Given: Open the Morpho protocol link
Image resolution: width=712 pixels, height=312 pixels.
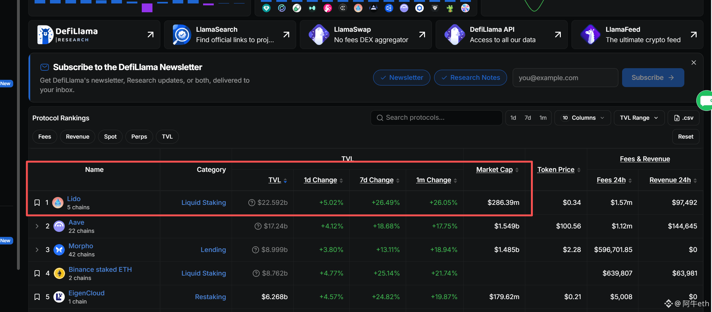Looking at the screenshot, I should pos(81,246).
